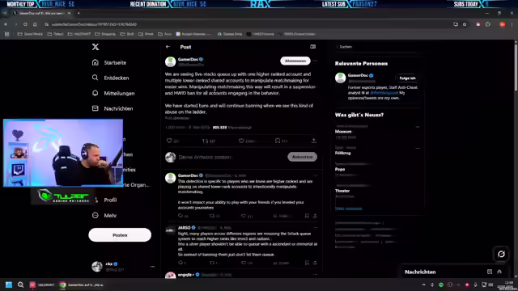
Task: Like GamerDoc's reply about shared accounts
Action: click(244, 216)
